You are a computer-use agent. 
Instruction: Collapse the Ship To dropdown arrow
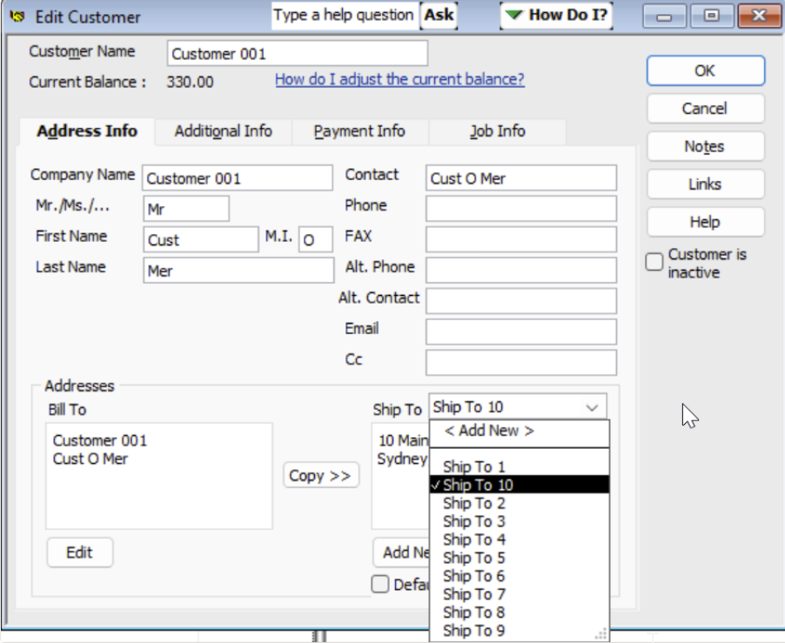(x=592, y=407)
